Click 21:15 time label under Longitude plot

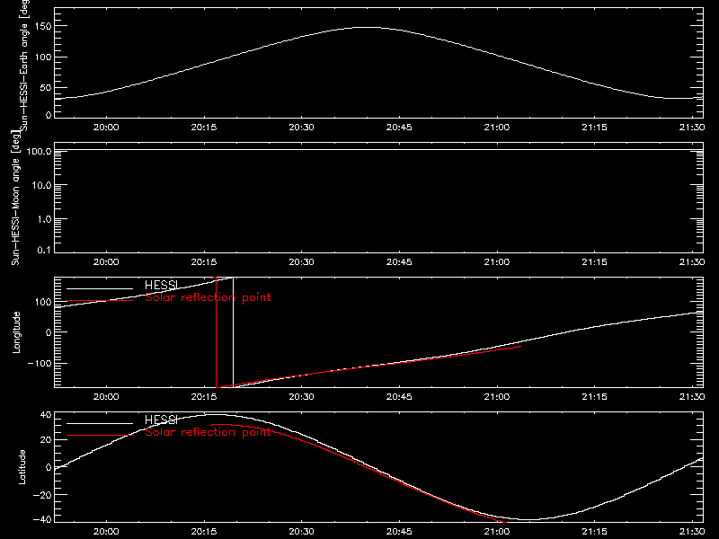coord(594,396)
